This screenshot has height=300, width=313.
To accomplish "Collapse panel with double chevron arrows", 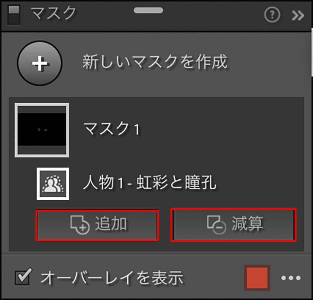I will tap(298, 15).
